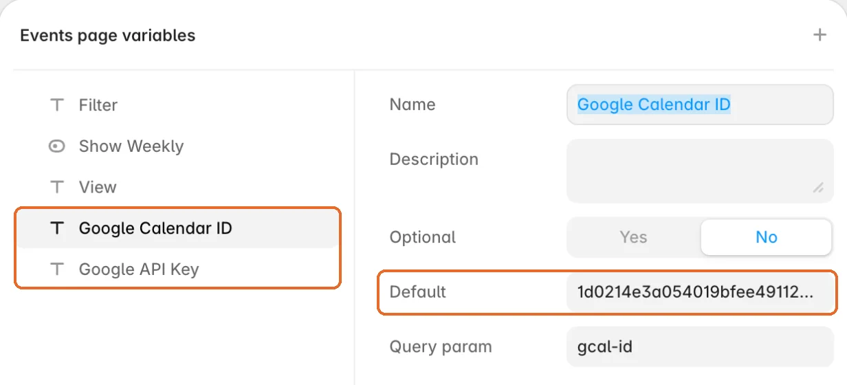
Task: Click into the Description text area
Action: click(700, 171)
